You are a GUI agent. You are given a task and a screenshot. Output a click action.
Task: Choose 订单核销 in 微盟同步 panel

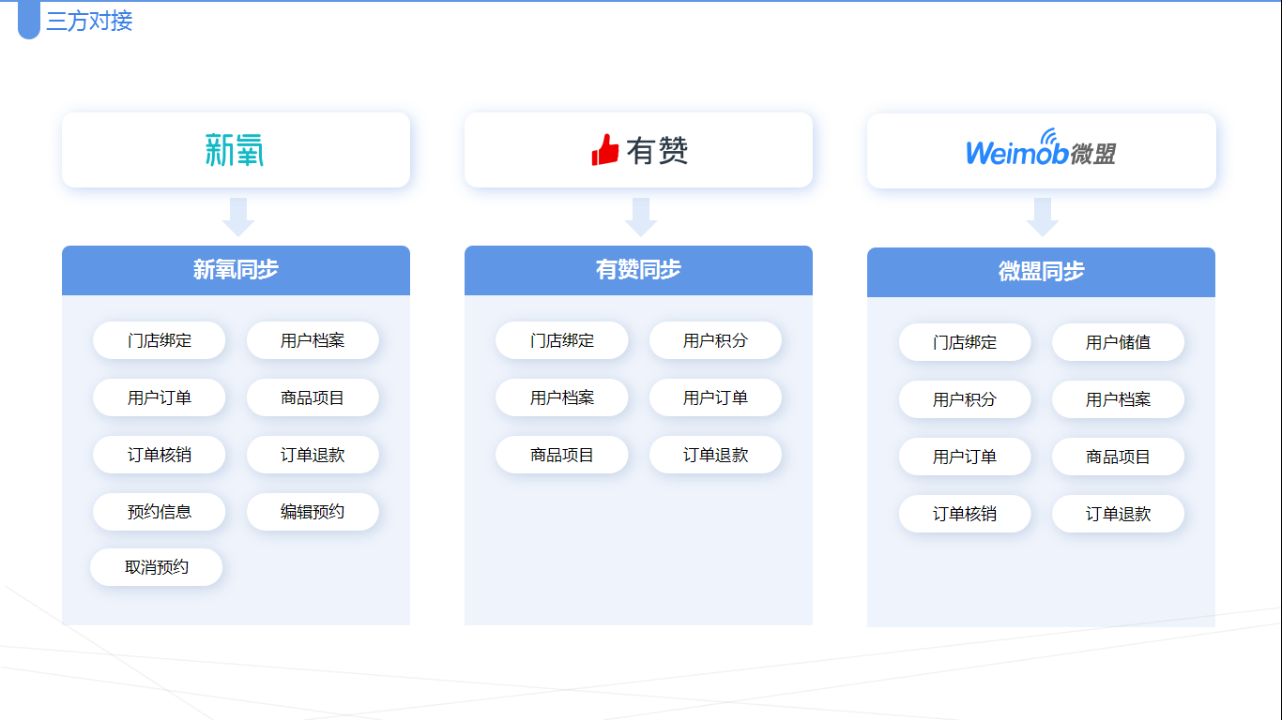click(965, 514)
